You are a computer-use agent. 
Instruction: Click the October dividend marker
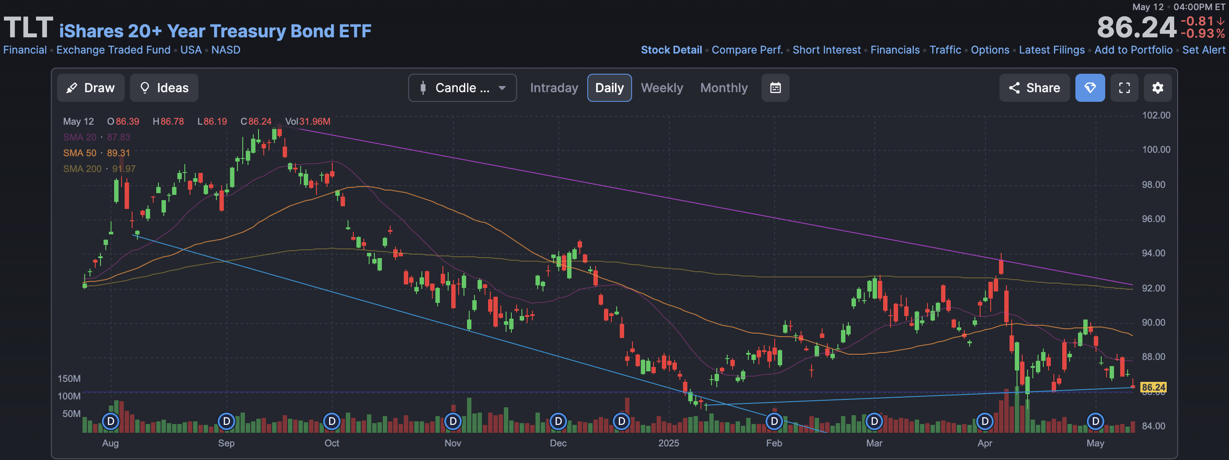pyautogui.click(x=331, y=421)
